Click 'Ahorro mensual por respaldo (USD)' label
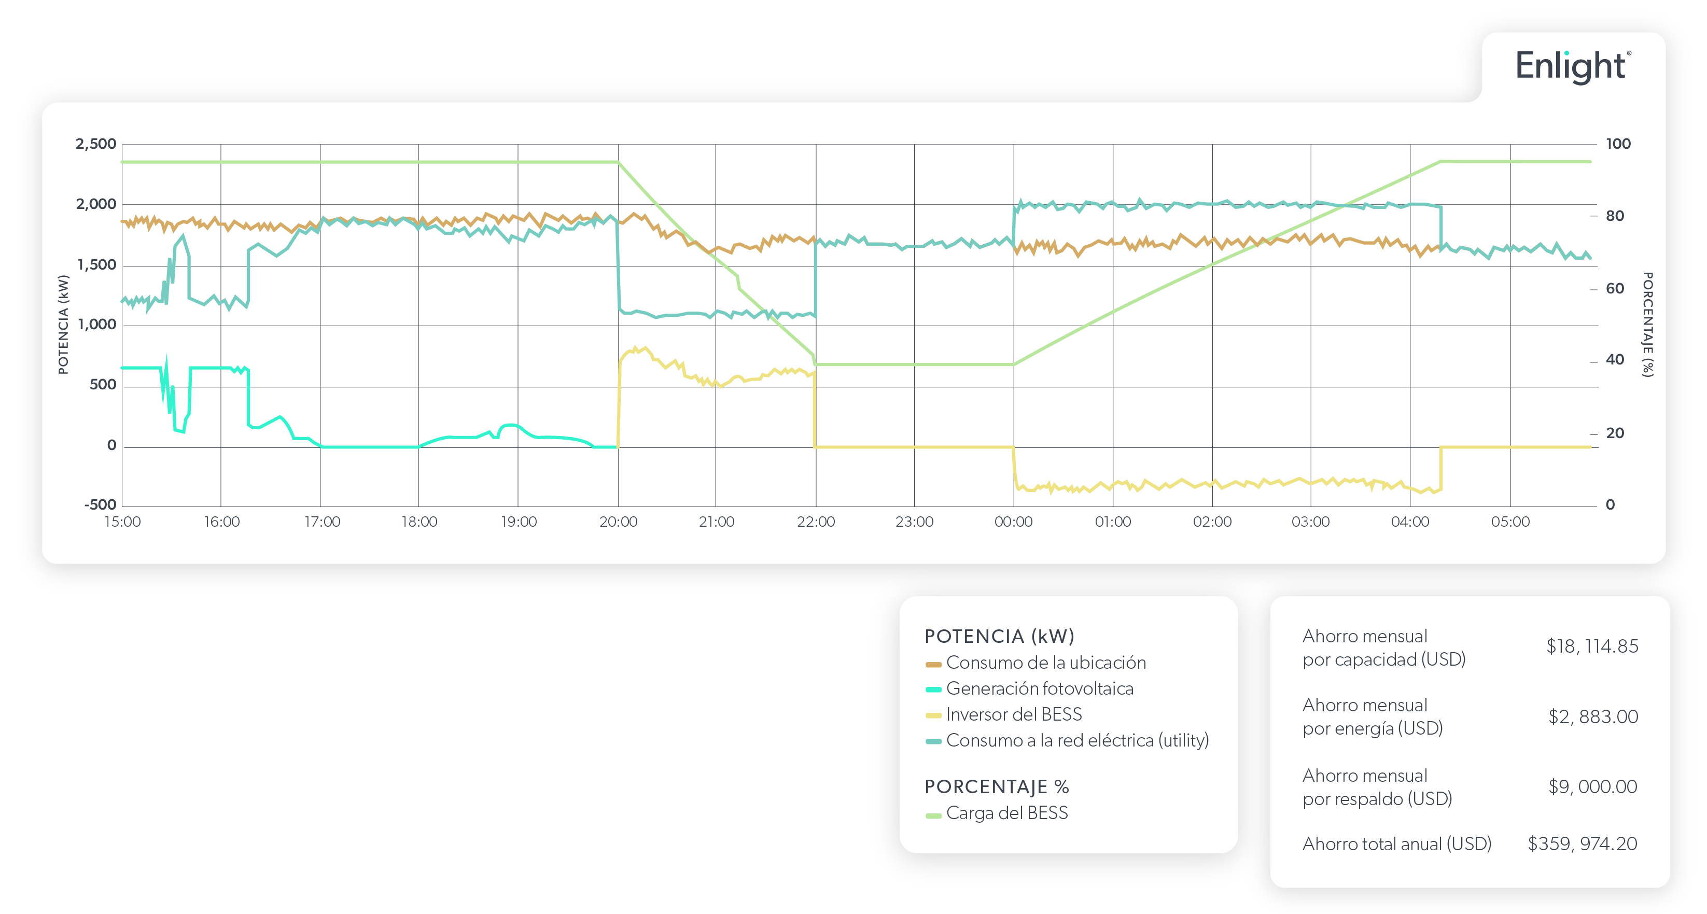 [1377, 787]
